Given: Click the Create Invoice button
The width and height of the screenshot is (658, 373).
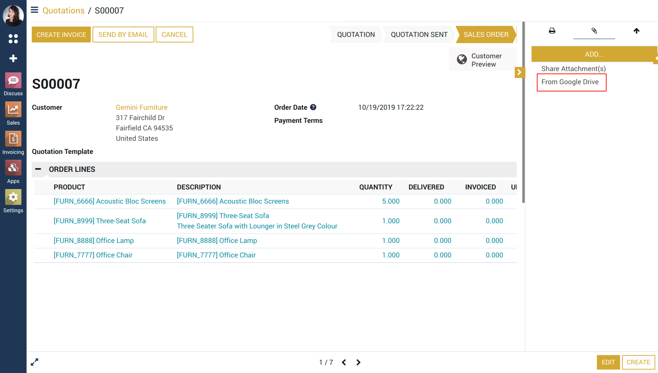Looking at the screenshot, I should click(61, 35).
